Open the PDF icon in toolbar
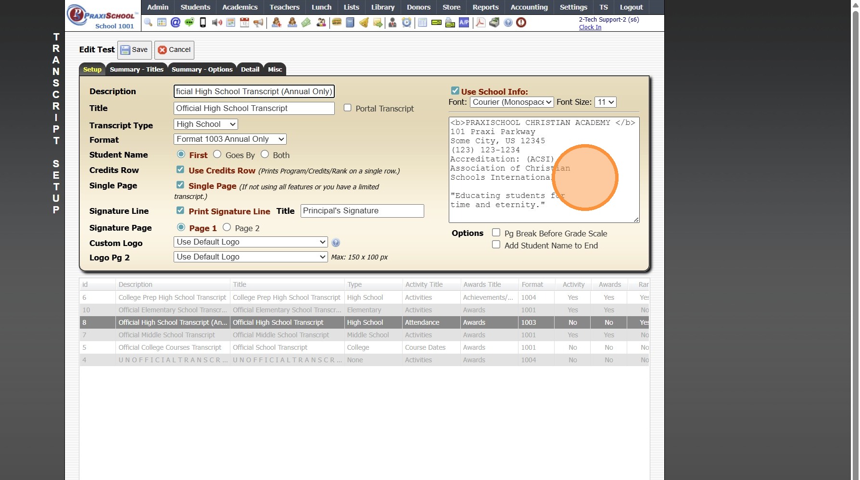This screenshot has width=860, height=480. [481, 23]
